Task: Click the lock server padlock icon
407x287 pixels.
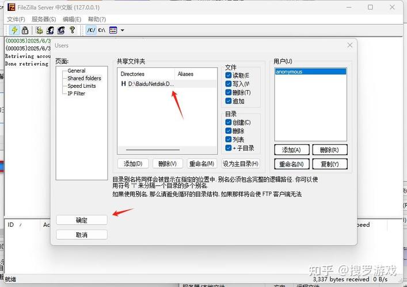Action: (x=25, y=30)
